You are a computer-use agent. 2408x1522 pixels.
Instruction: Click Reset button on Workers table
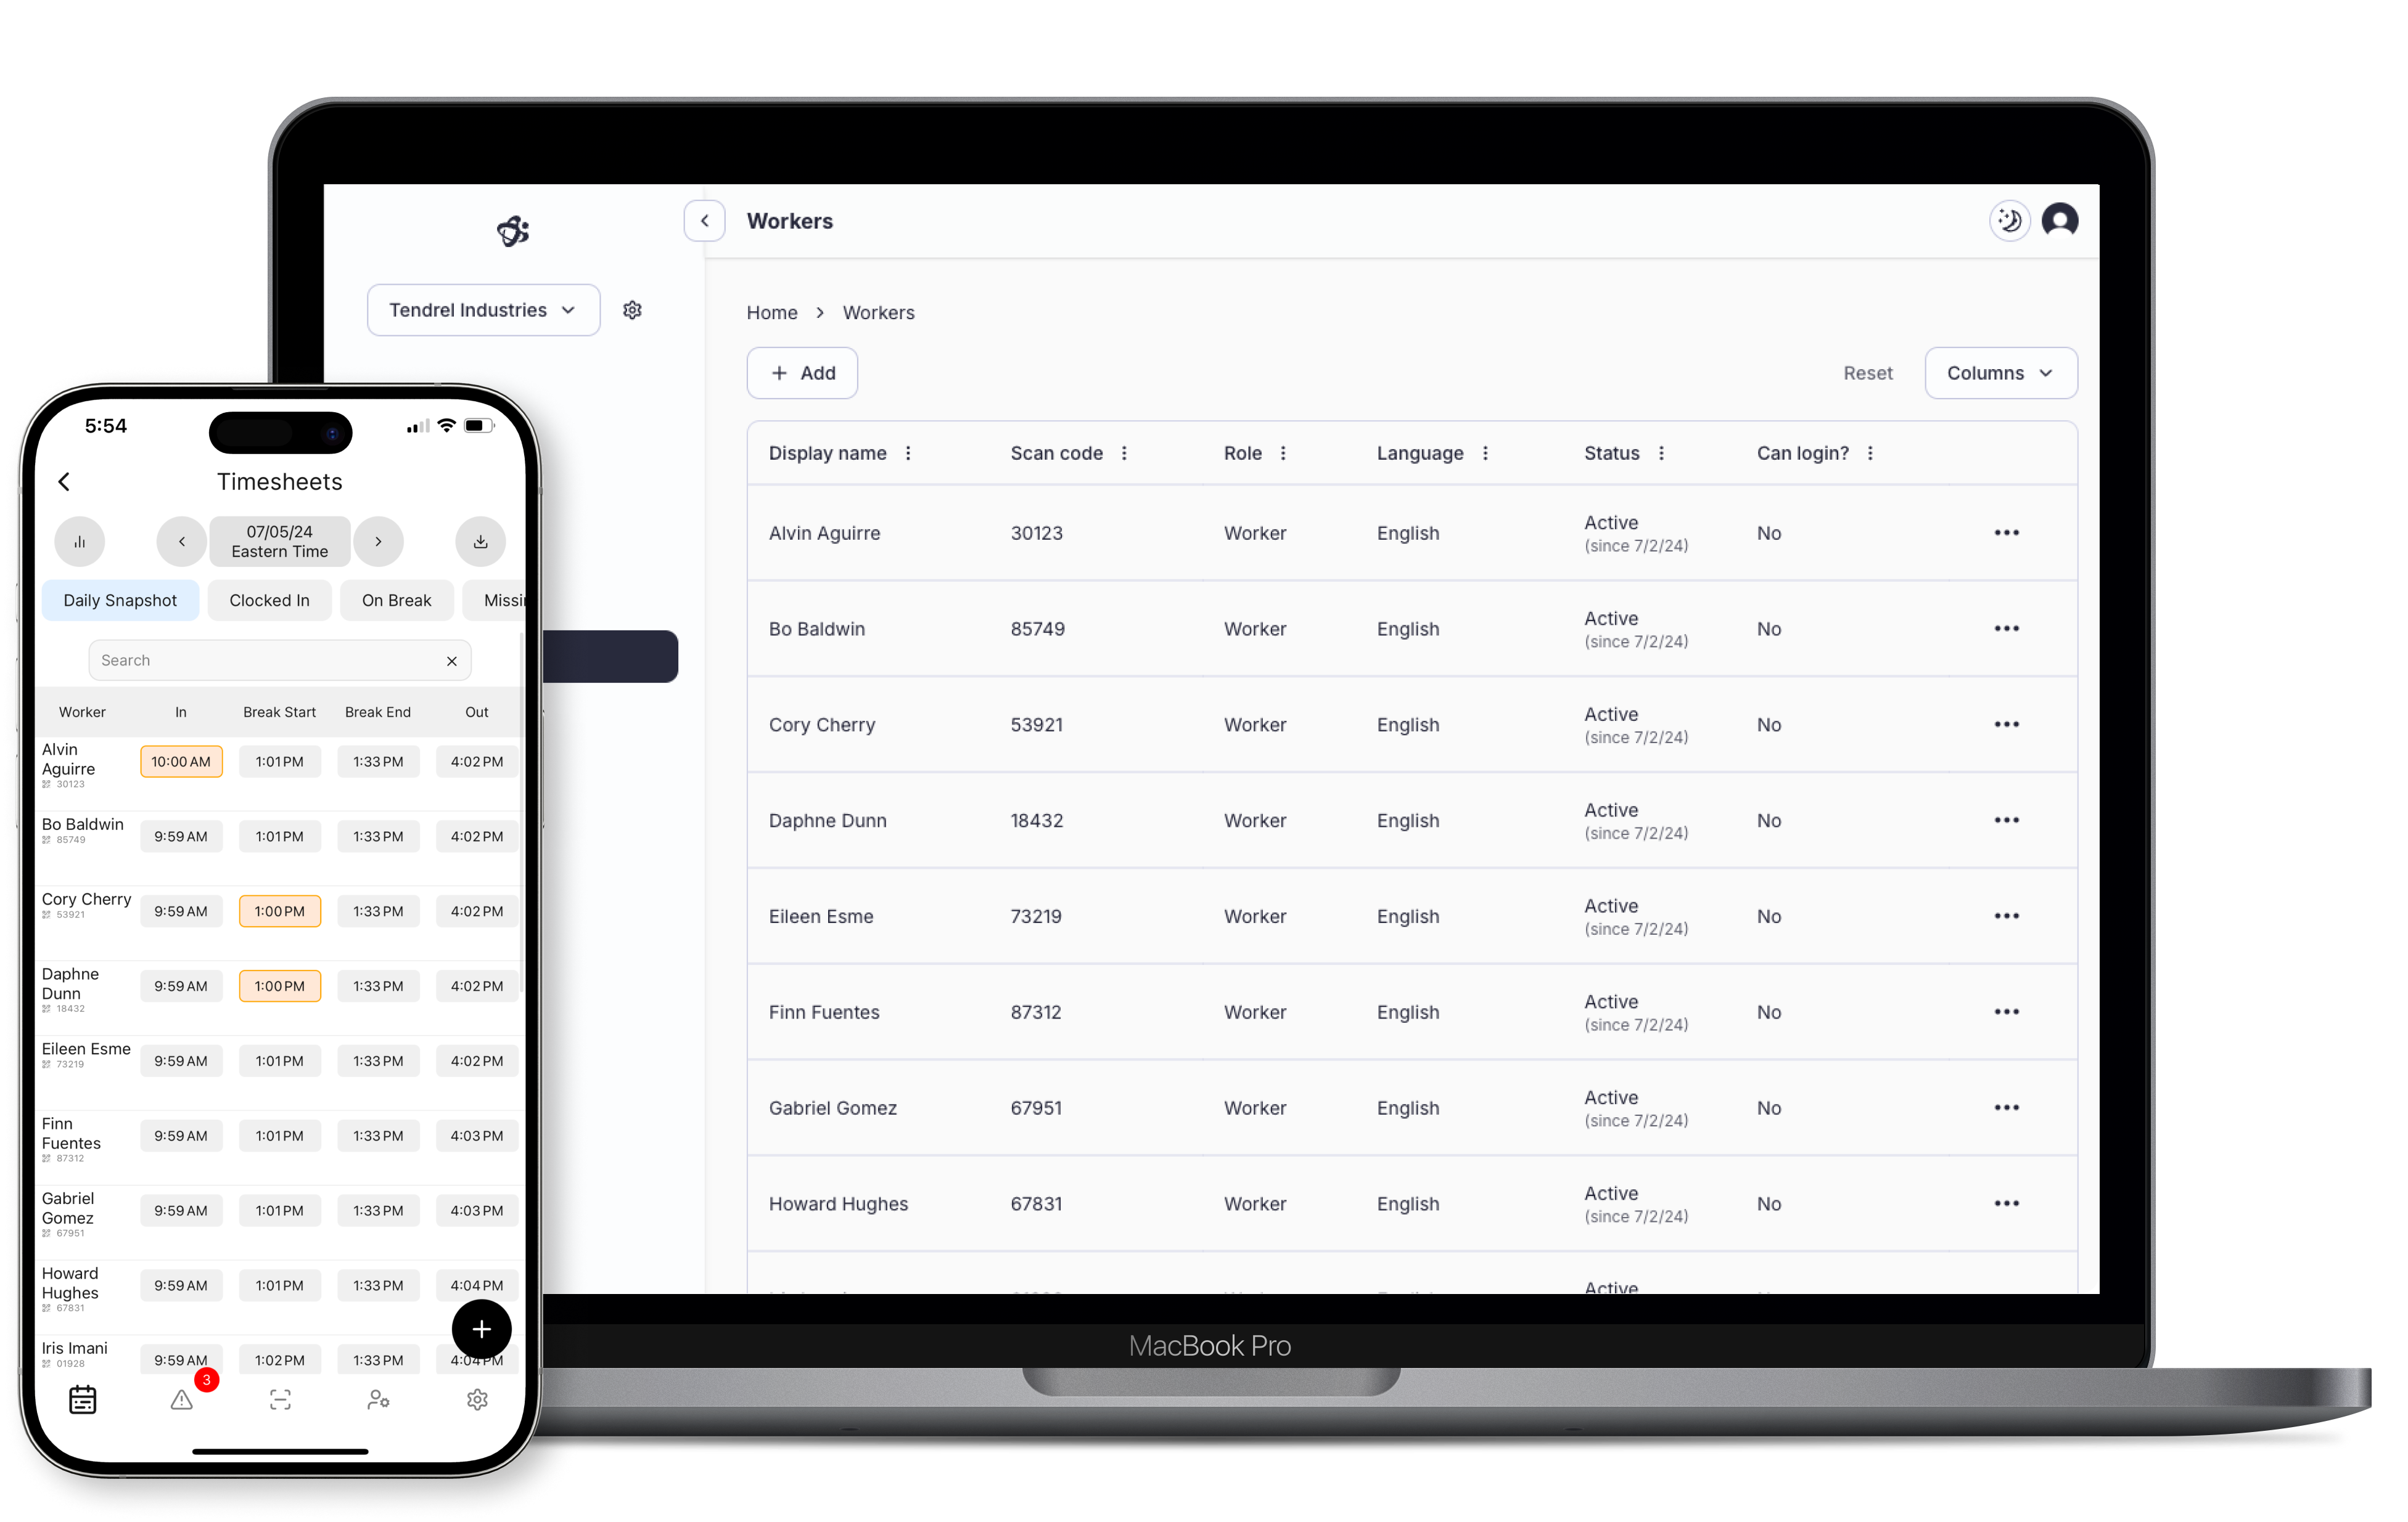coord(1864,372)
